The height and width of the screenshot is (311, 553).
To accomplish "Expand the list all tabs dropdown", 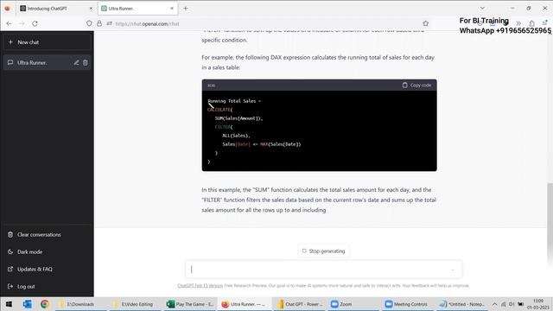I will tap(482, 8).
